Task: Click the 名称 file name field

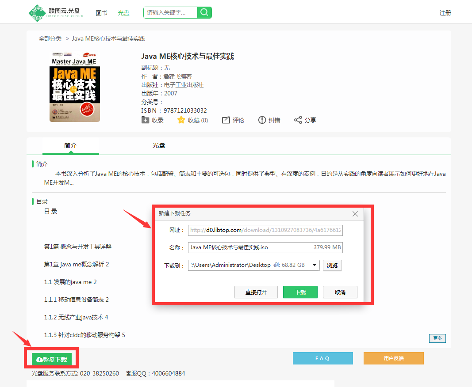Action: click(265, 247)
